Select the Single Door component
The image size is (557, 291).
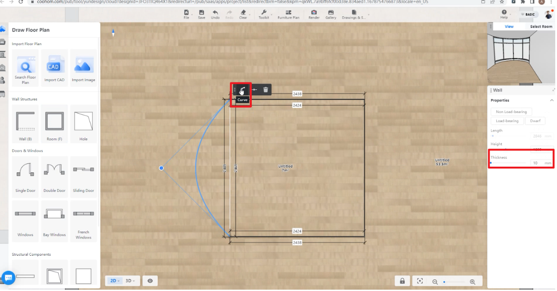coord(25,176)
